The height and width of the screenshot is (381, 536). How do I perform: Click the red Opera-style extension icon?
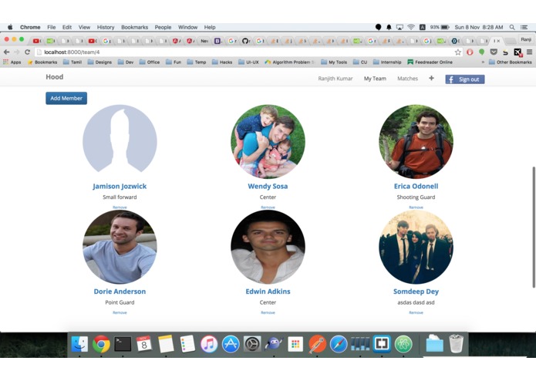coord(470,52)
